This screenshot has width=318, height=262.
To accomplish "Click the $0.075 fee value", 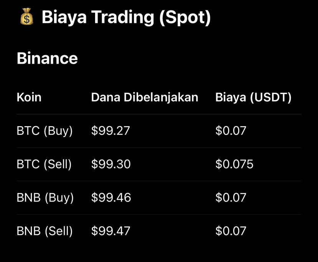I will pos(234,164).
